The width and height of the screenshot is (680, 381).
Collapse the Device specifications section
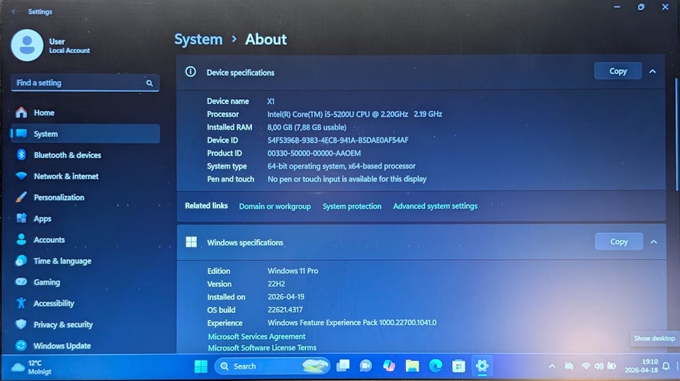652,72
